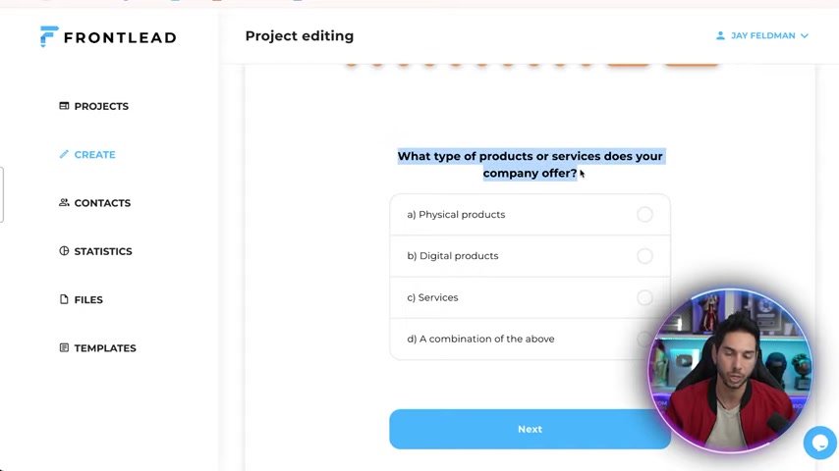839x471 pixels.
Task: Click the Files document icon
Action: click(x=64, y=299)
